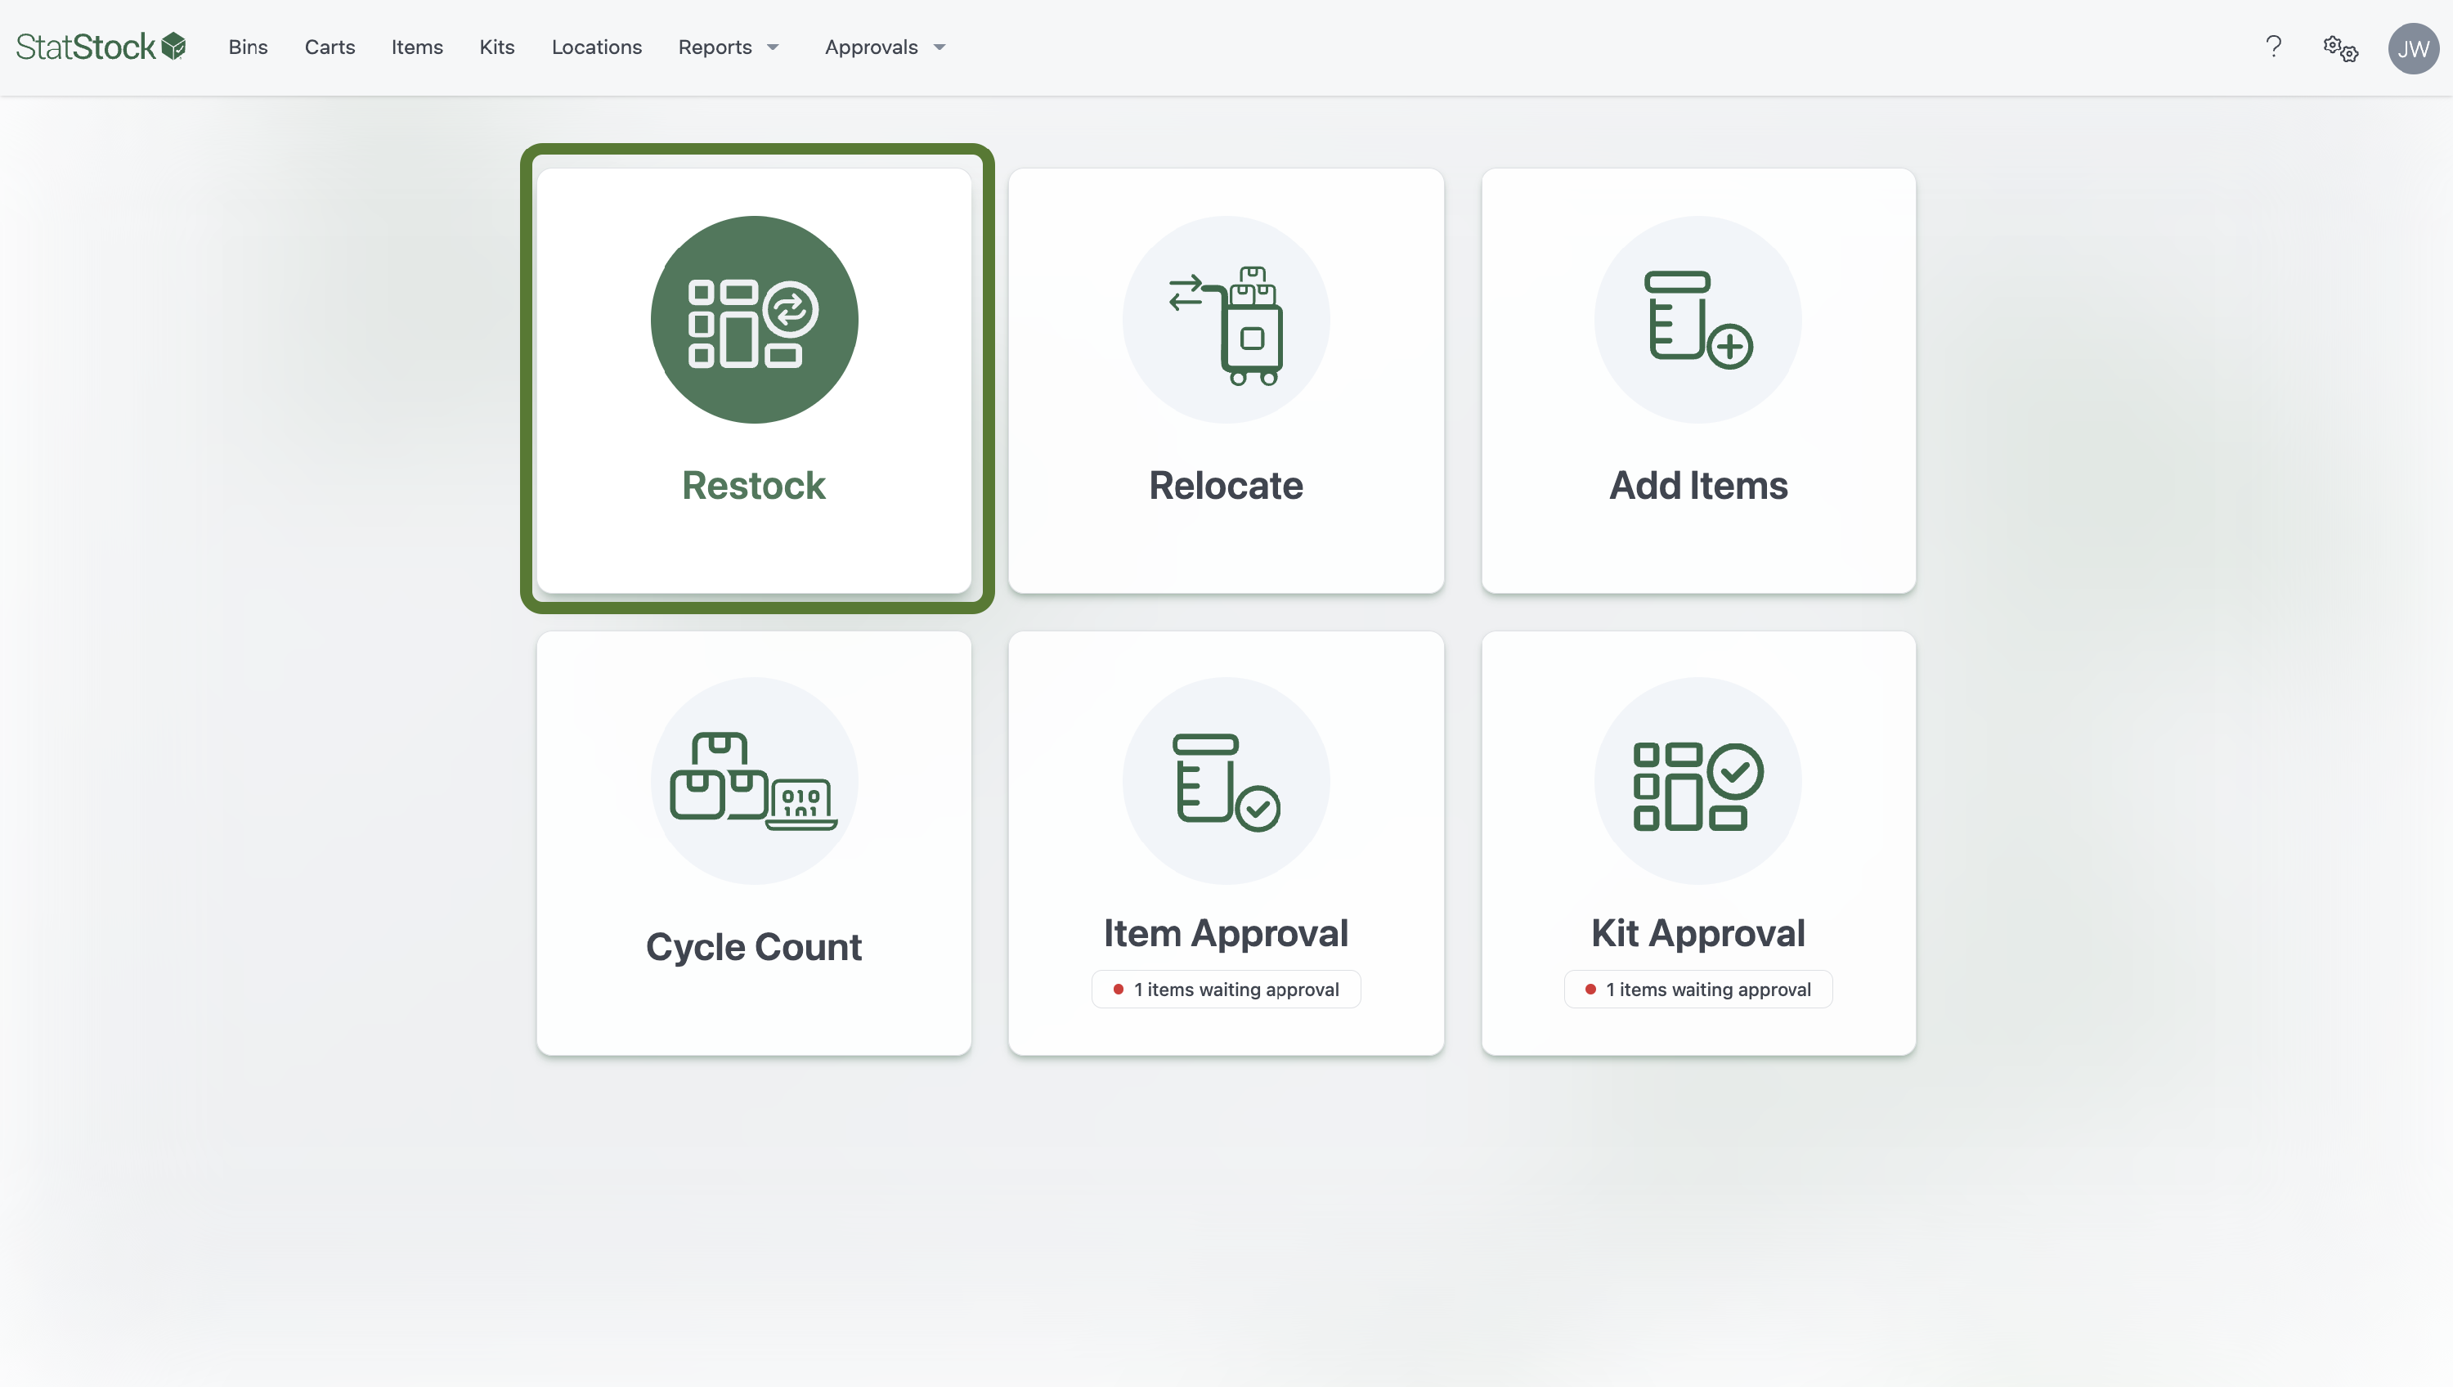Select the Kit Approval card title
This screenshot has height=1387, width=2453.
click(x=1697, y=934)
